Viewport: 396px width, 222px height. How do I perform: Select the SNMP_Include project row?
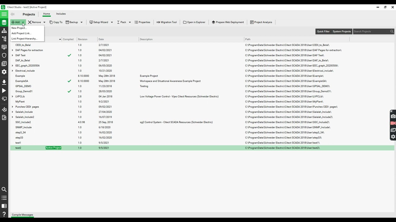[202, 127]
